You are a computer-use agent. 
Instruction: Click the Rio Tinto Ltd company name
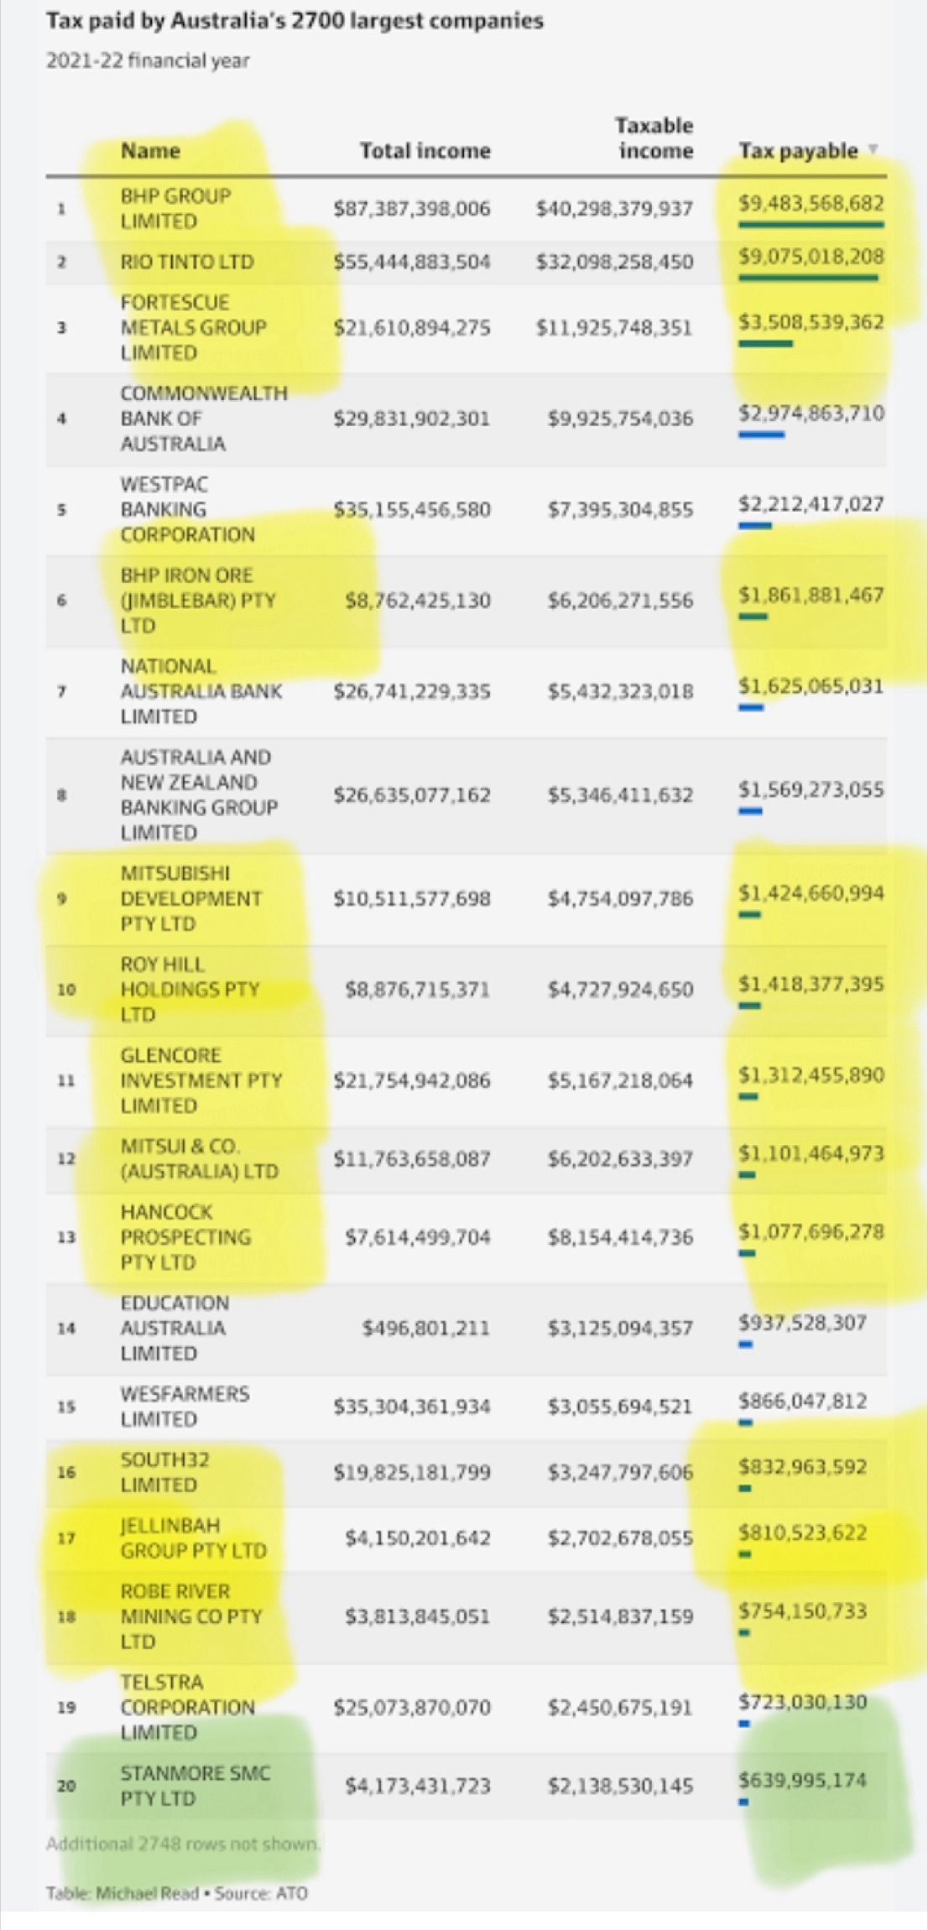tap(186, 262)
